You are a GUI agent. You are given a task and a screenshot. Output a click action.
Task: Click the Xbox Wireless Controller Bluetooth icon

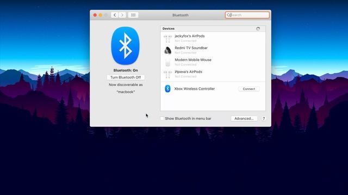click(167, 89)
